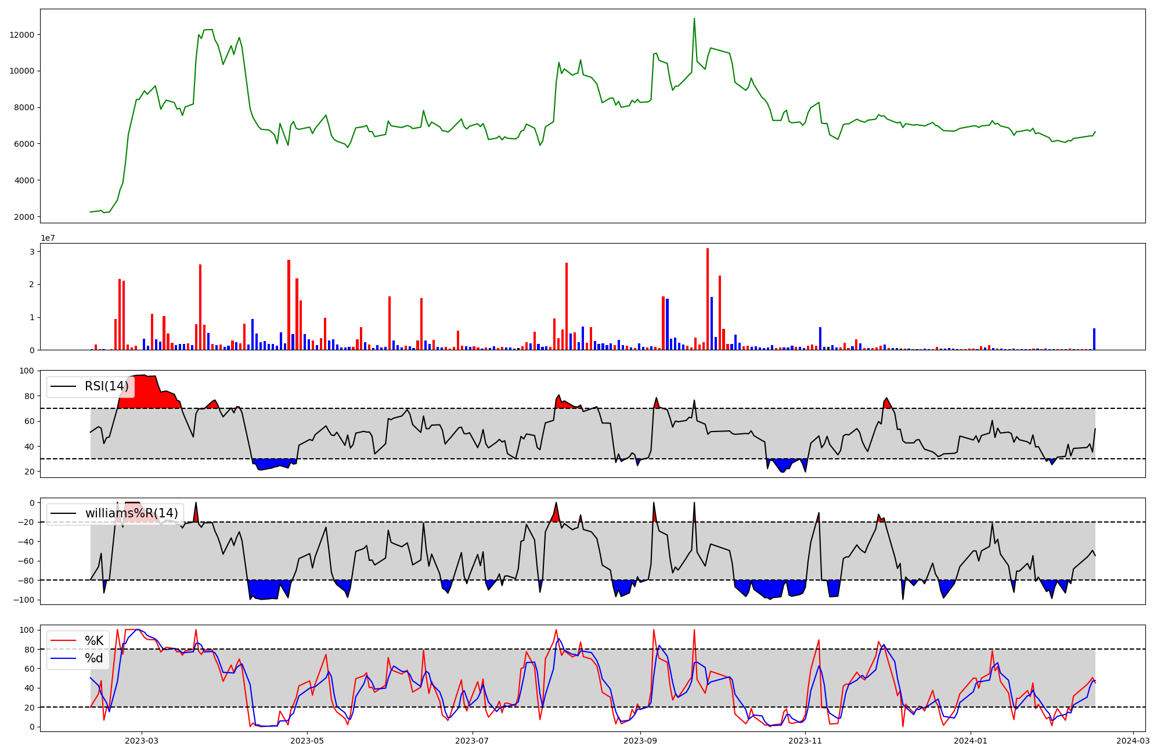Screen dimensions: 1161x754
Task: Click the red %K legend line sample
Action: [x=64, y=640]
